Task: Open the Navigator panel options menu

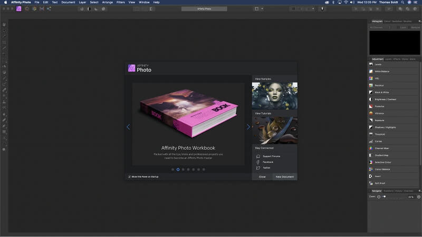Action: (x=419, y=191)
